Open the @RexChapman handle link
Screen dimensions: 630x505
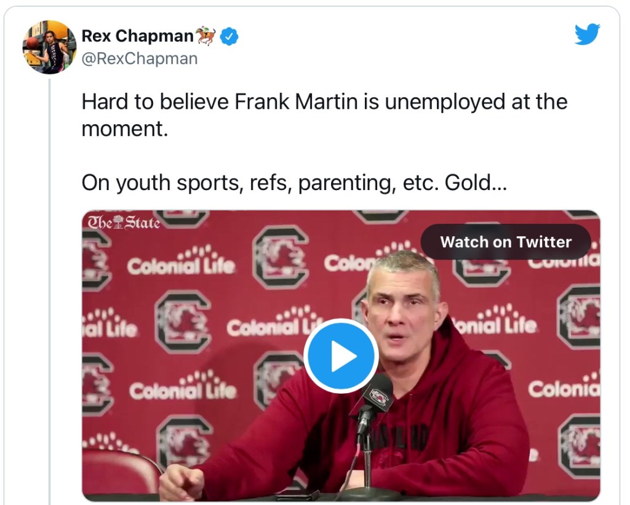[140, 58]
